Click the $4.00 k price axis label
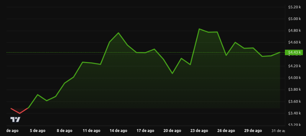The width and height of the screenshot is (306, 136). click(x=294, y=78)
